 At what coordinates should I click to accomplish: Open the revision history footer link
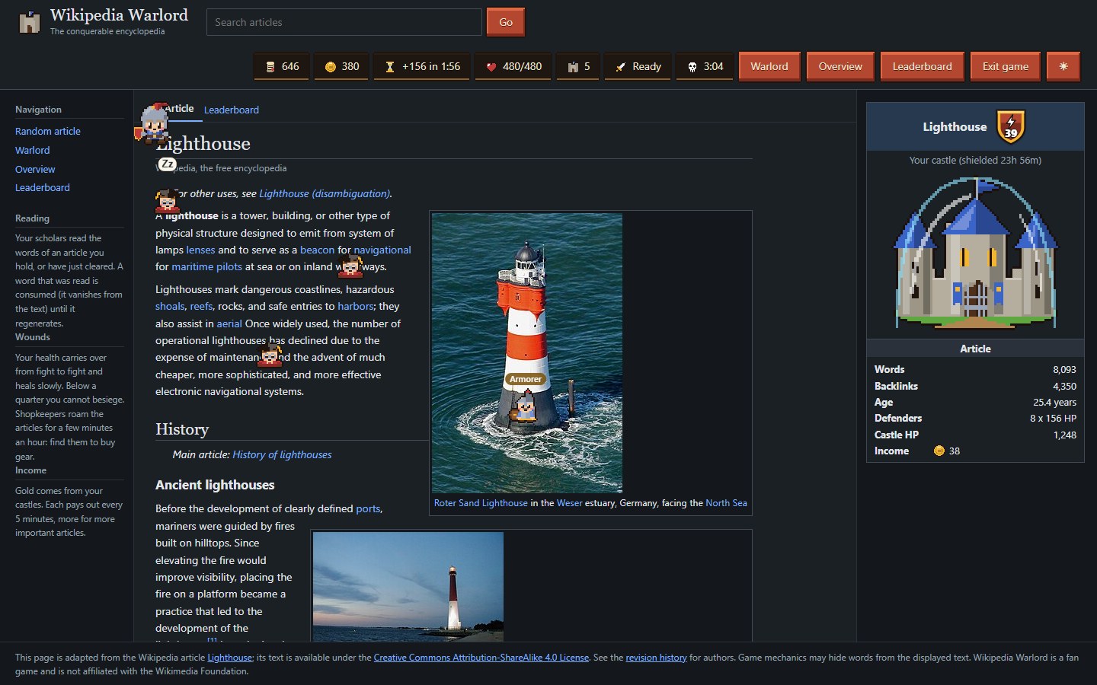pyautogui.click(x=656, y=658)
